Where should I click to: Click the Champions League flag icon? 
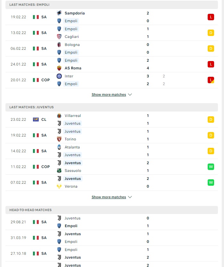coord(36,120)
